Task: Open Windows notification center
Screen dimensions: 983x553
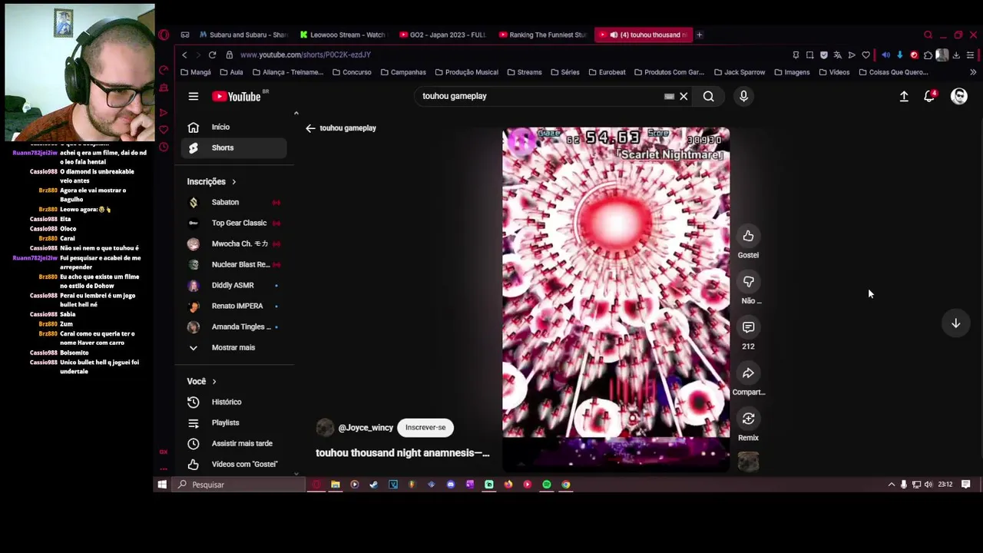Action: [966, 485]
